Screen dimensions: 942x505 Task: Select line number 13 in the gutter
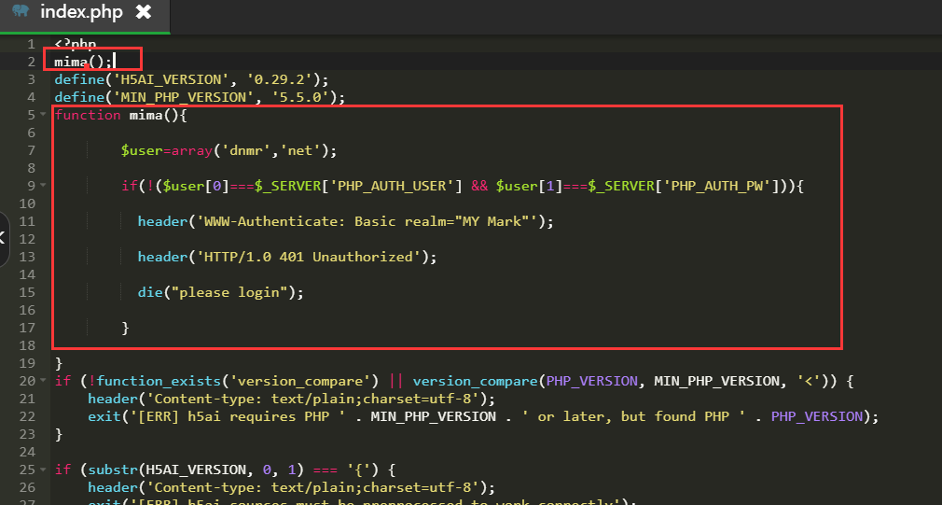point(27,257)
